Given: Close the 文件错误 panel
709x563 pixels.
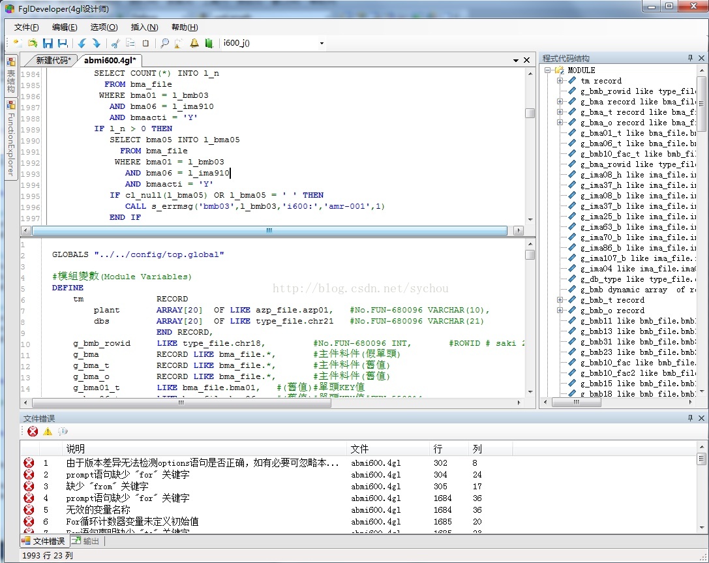Looking at the screenshot, I should point(701,418).
